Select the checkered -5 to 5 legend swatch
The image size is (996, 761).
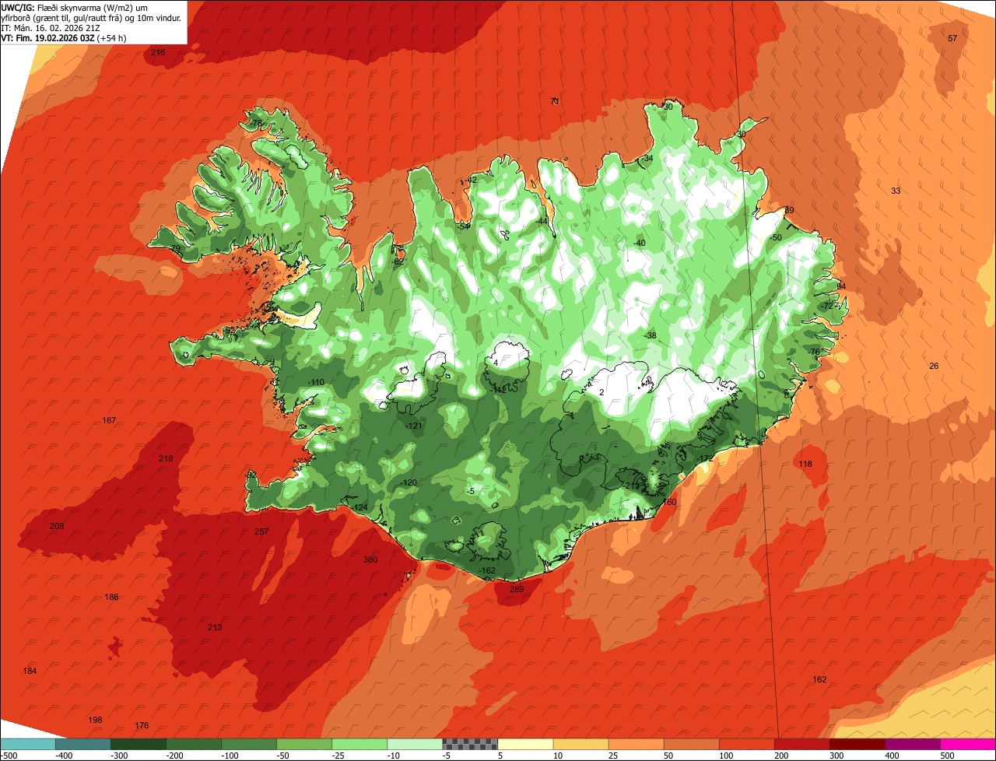(x=470, y=744)
